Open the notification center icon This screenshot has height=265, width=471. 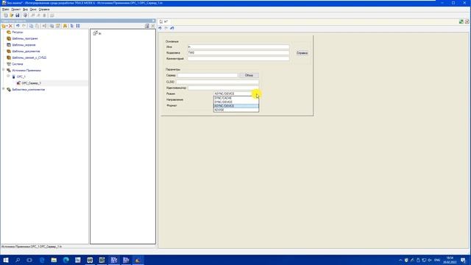[463, 260]
